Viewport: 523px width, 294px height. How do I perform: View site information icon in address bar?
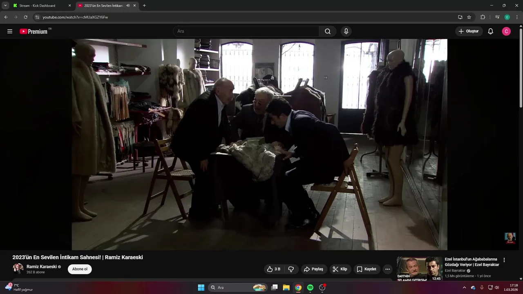pyautogui.click(x=37, y=17)
